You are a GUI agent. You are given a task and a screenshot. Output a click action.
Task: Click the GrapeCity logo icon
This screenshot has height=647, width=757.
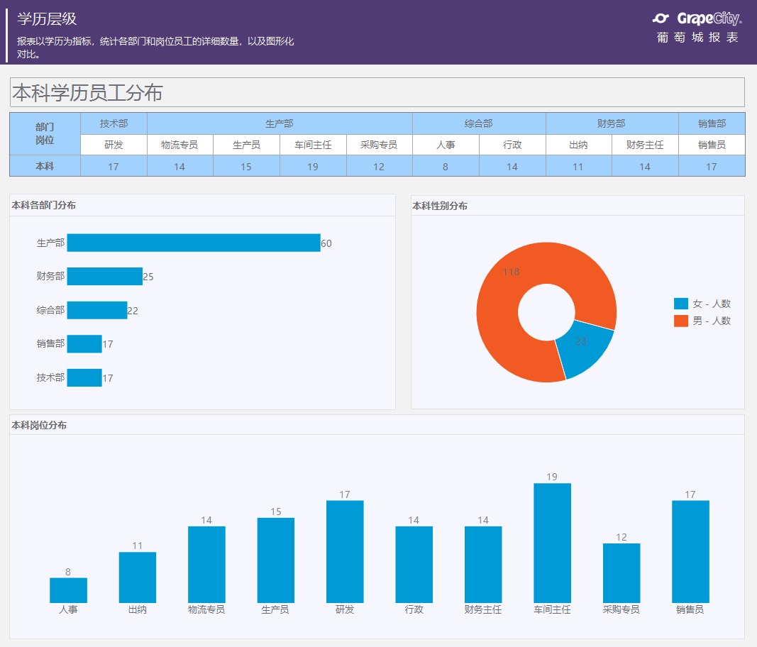click(661, 18)
